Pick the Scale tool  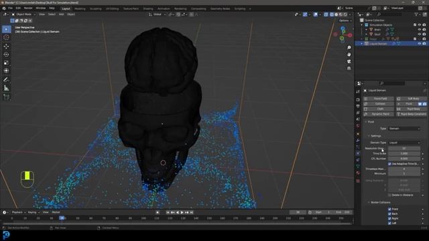(6, 62)
